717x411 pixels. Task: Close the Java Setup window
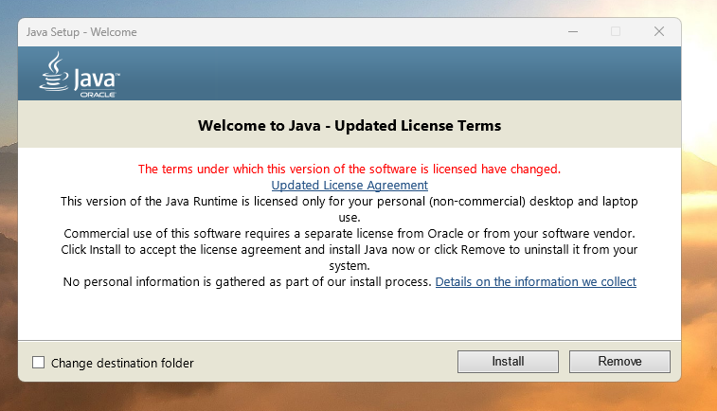(659, 31)
